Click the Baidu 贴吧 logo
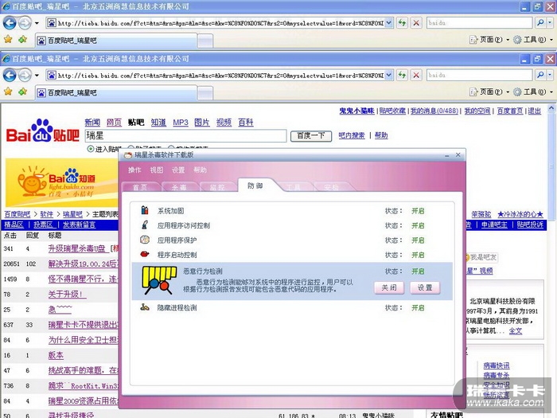Viewport: 557px width, 418px height. [43, 131]
